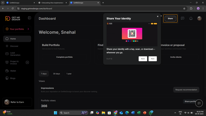Viewport: 206px width, 116px height.
Task: Add new project with plus icon
Action: [x=27, y=63]
